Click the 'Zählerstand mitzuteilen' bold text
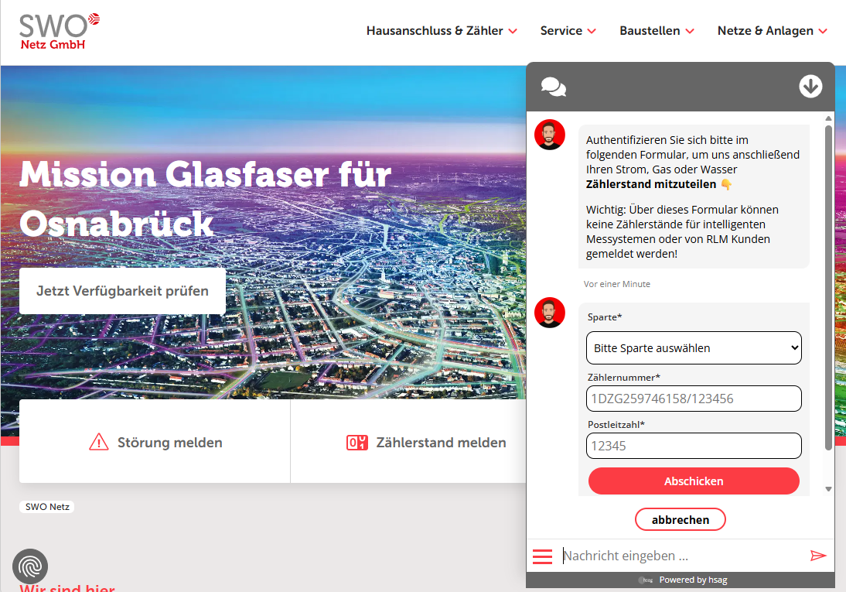 (x=650, y=184)
